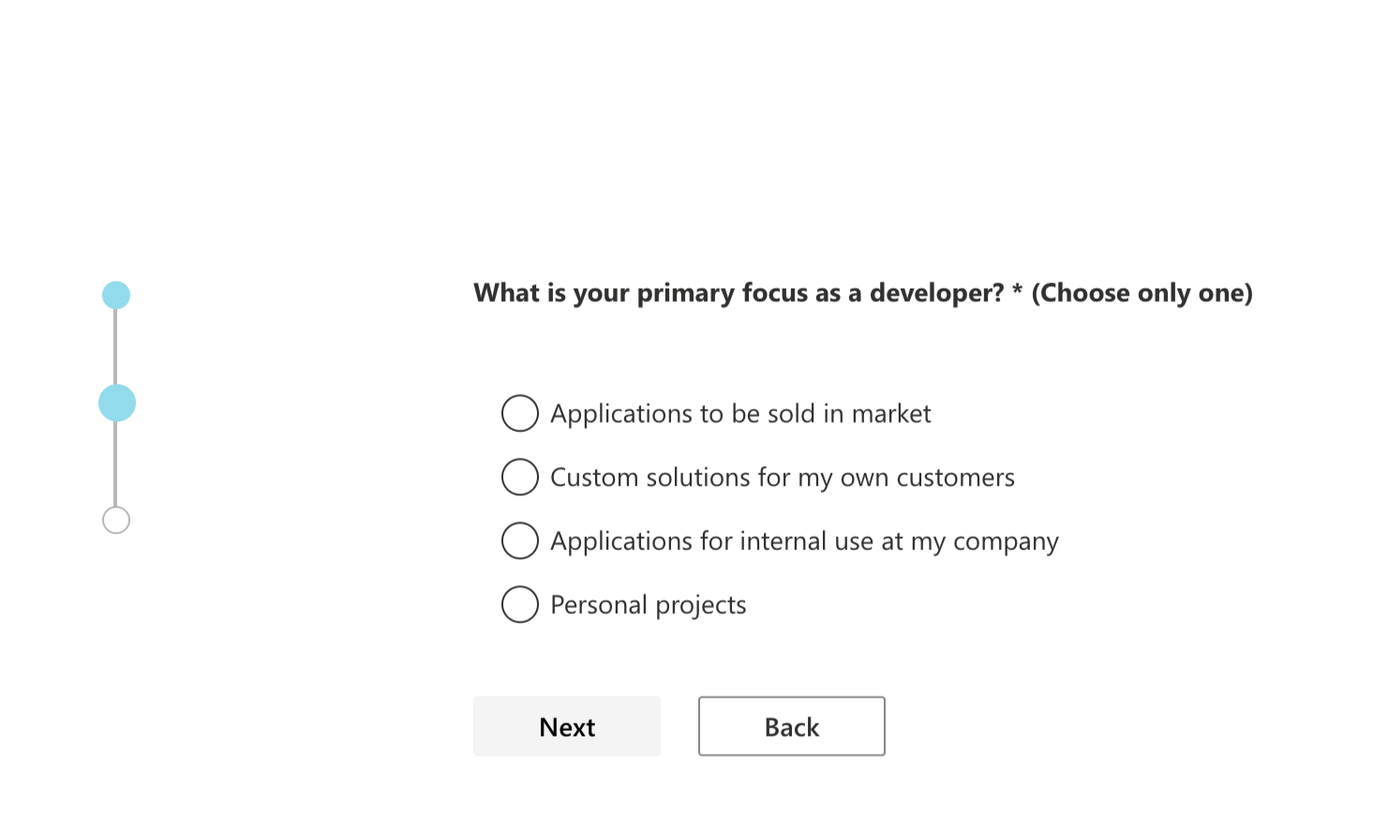Click the 'What is your primary focus' question heading
Image resolution: width=1373 pixels, height=818 pixels.
pyautogui.click(x=738, y=293)
